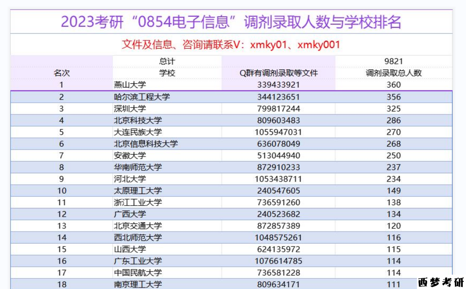This screenshot has height=289, width=466.
Task: Click the Q group number "344123651"
Action: point(279,97)
